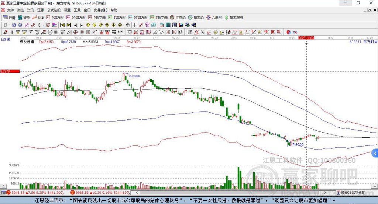Image resolution: width=378 pixels, height=204 pixels.
Task: Jump to first bar icon
Action: [62, 25]
